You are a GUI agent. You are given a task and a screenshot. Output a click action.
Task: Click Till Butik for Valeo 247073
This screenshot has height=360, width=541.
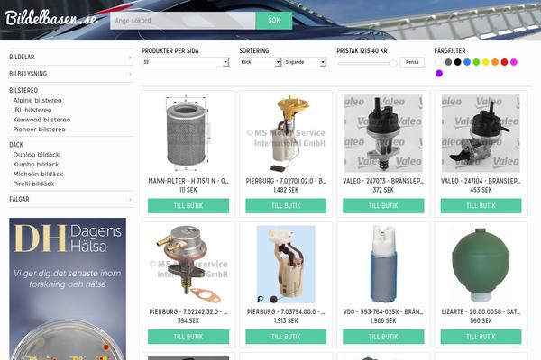[x=383, y=206]
